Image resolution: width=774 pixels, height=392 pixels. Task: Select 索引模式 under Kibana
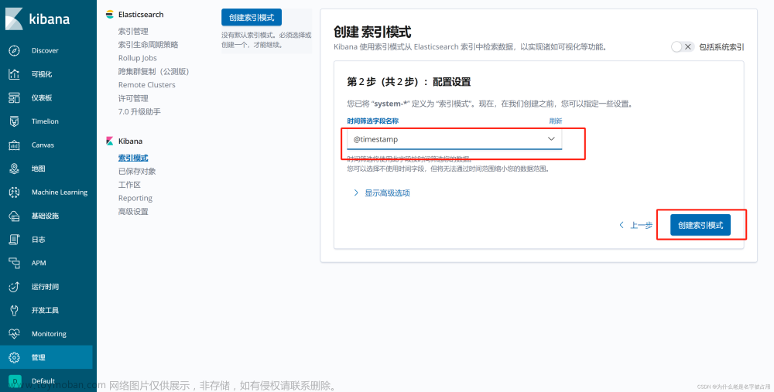(133, 158)
